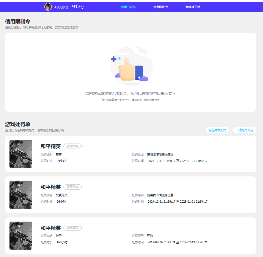
Task: Click the penalty time range on 禁麦克风 card
Action: (178, 202)
